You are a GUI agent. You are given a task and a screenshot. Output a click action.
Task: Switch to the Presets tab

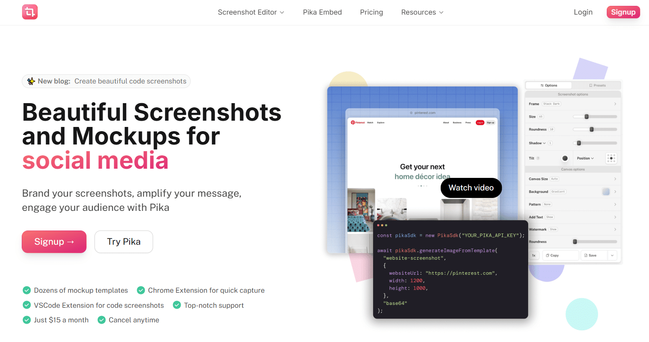point(597,85)
